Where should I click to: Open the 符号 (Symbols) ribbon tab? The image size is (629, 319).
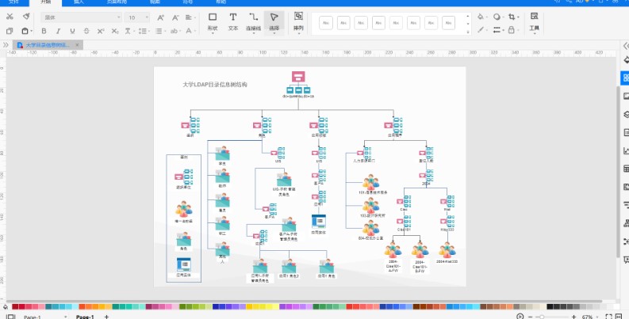click(188, 2)
